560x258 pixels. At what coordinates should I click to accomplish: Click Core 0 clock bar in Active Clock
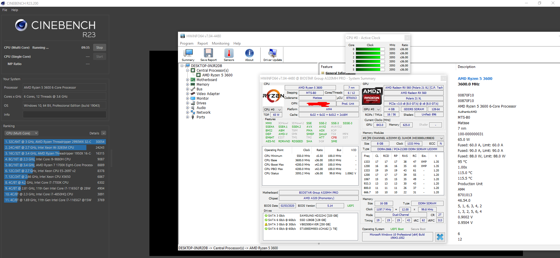370,49
